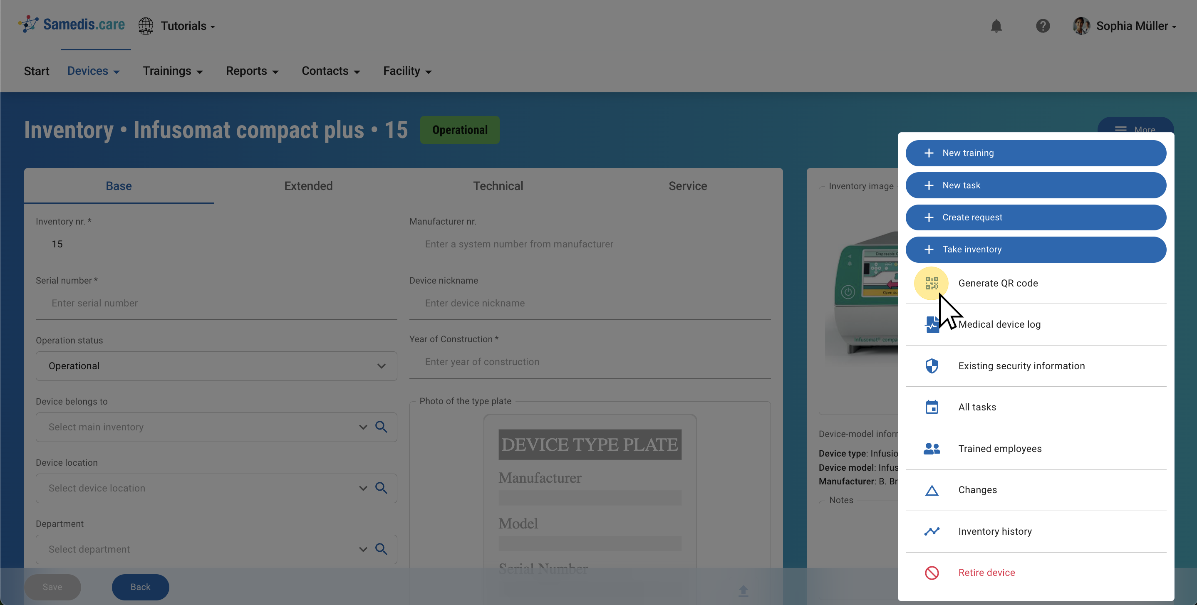
Task: Open the notifications bell
Action: [996, 26]
